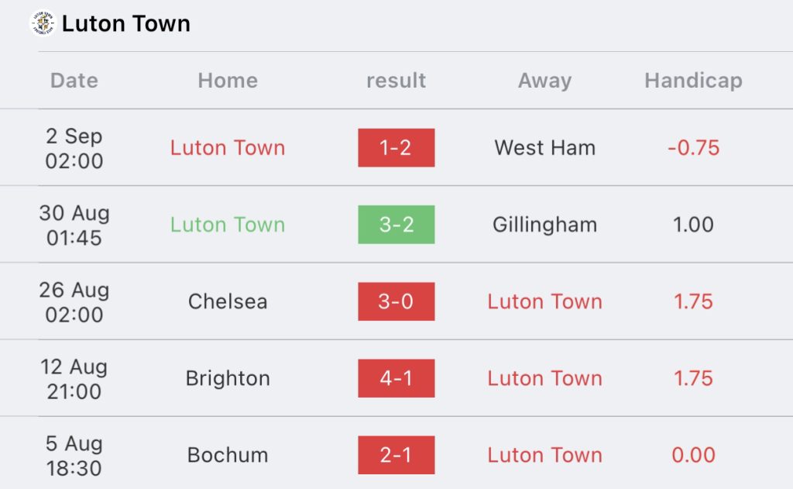
Task: Click Bochum home team name
Action: coord(228,455)
